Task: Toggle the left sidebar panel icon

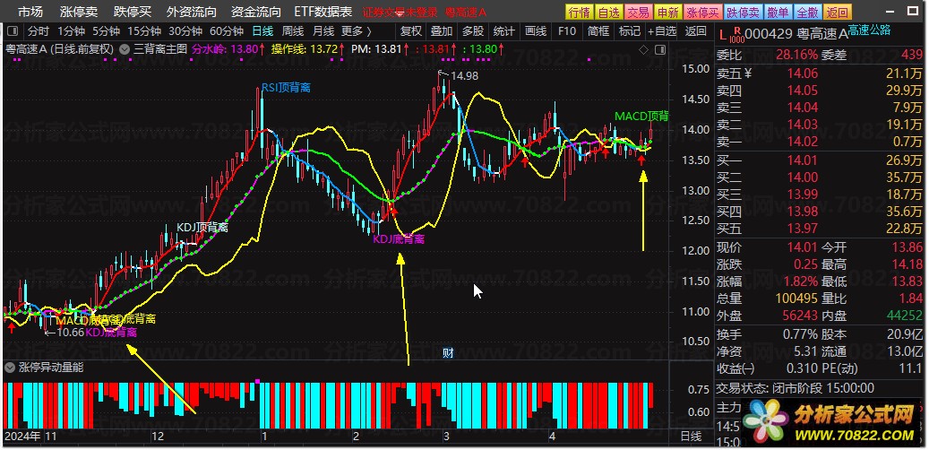Action: [x=13, y=31]
